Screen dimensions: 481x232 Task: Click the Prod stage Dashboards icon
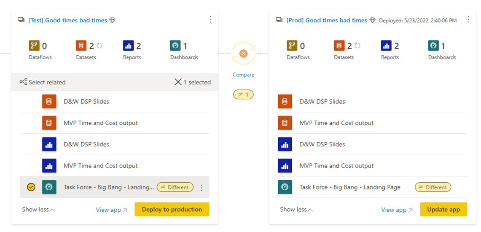pos(433,46)
